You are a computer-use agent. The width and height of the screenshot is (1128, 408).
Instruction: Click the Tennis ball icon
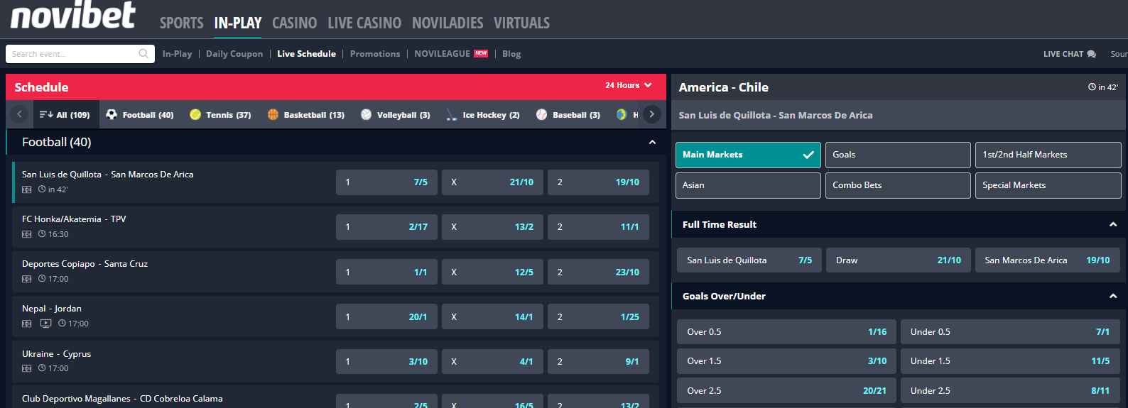(x=195, y=114)
